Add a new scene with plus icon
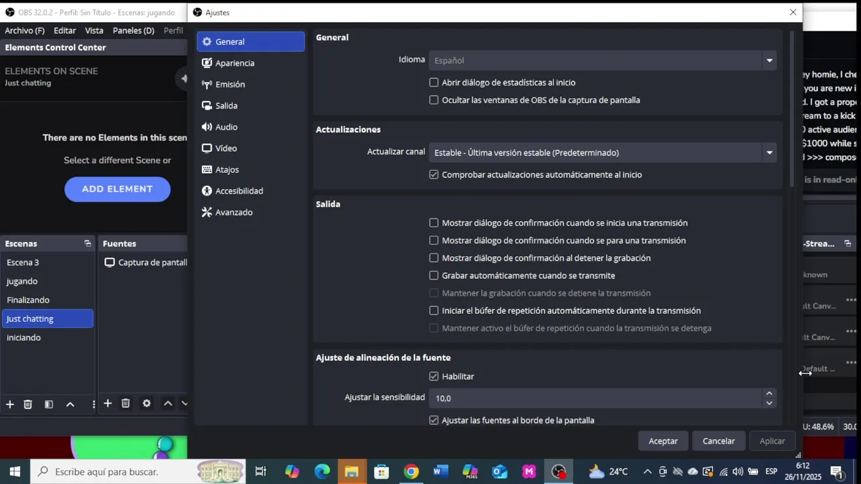The height and width of the screenshot is (484, 861). coord(10,404)
